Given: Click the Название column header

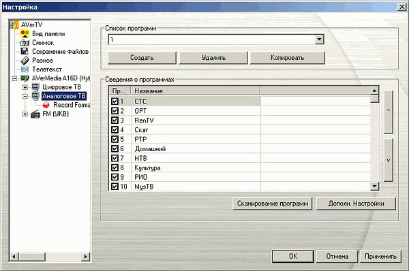Looking at the screenshot, I should coord(195,91).
